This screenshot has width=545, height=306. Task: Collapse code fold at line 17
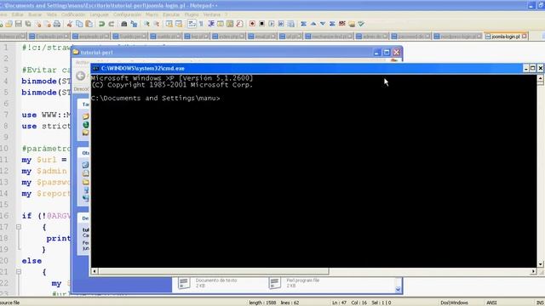[19, 227]
